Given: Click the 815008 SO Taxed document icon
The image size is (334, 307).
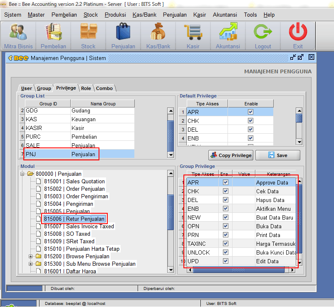Looking at the screenshot, I should coord(38,234).
